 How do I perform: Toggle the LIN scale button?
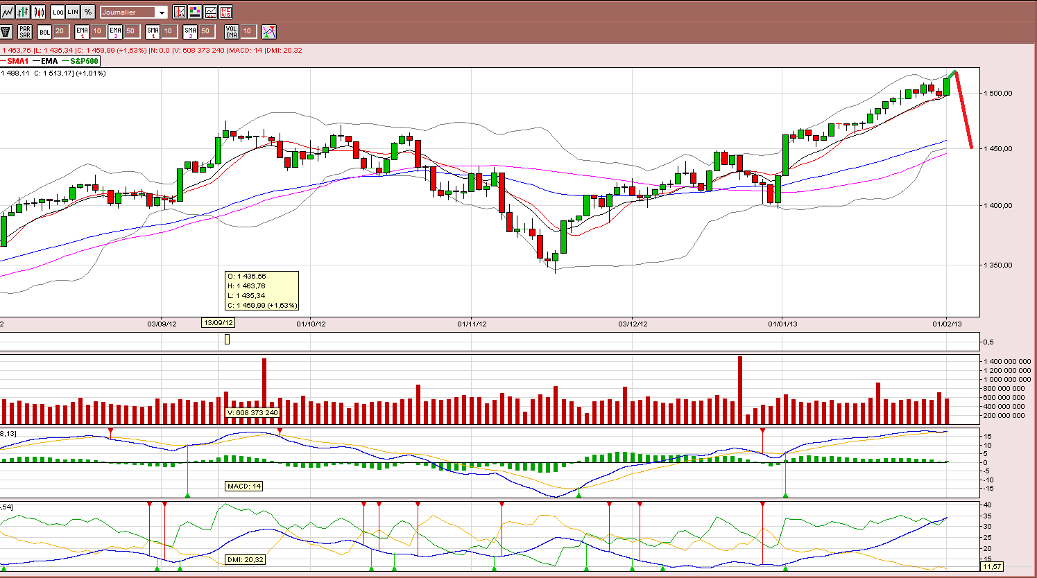pyautogui.click(x=73, y=12)
